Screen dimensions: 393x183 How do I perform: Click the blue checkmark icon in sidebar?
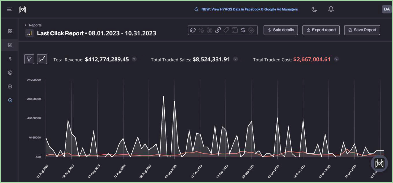click(x=10, y=100)
